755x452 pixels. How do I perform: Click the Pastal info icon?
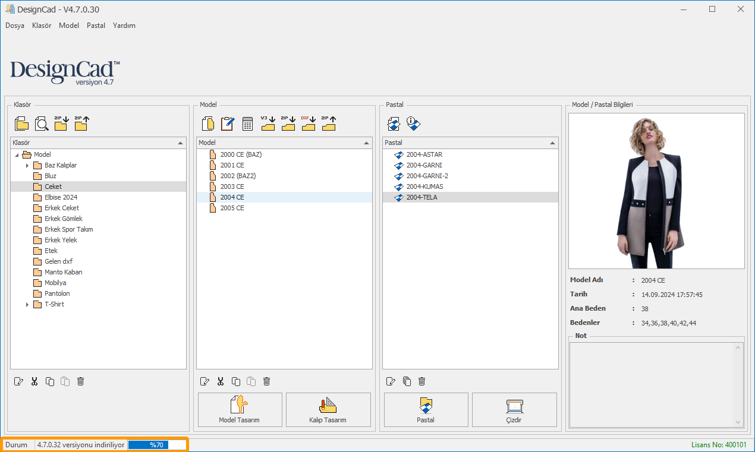point(414,124)
